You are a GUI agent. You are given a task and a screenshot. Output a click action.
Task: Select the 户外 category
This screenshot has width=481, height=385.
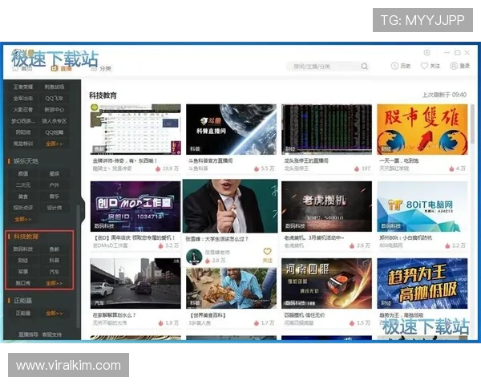(x=55, y=185)
